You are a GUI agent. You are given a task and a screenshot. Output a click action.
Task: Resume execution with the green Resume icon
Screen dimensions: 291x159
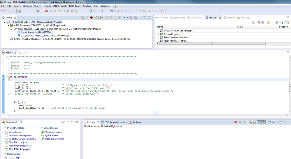[38, 11]
